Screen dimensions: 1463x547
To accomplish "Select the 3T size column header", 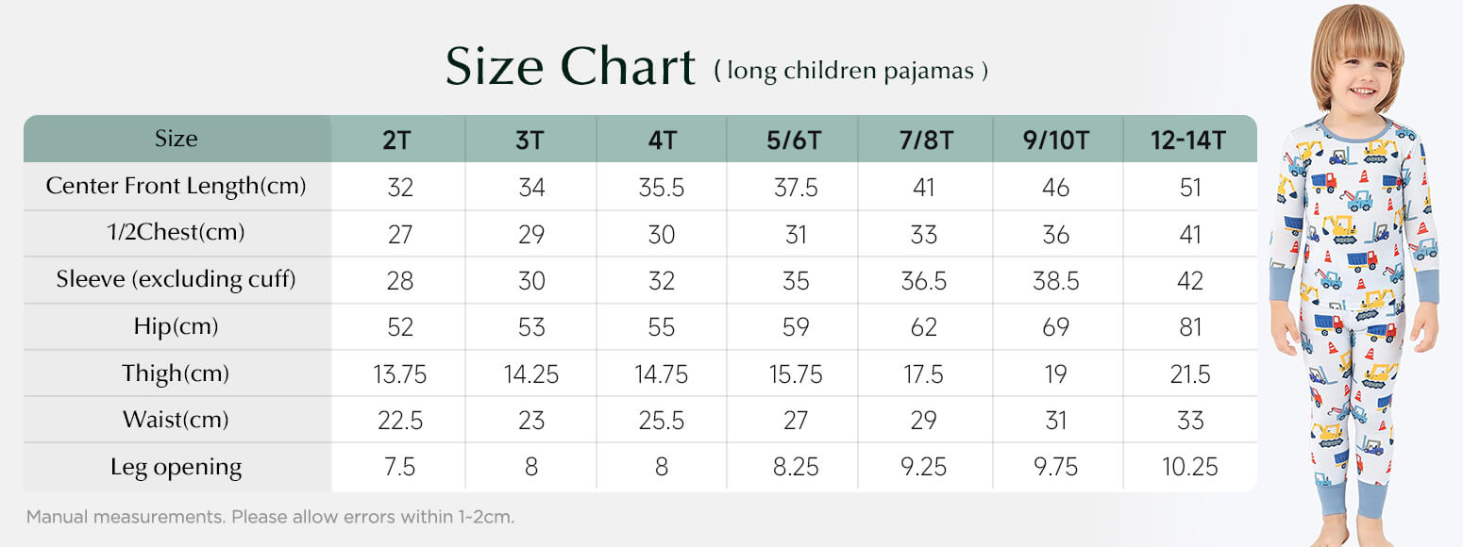I will point(530,141).
